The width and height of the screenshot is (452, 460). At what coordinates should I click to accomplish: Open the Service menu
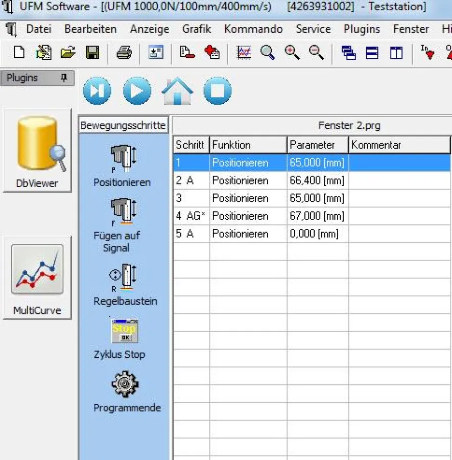coord(313,29)
